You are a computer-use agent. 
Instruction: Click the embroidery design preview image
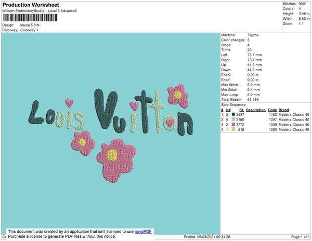pyautogui.click(x=111, y=133)
